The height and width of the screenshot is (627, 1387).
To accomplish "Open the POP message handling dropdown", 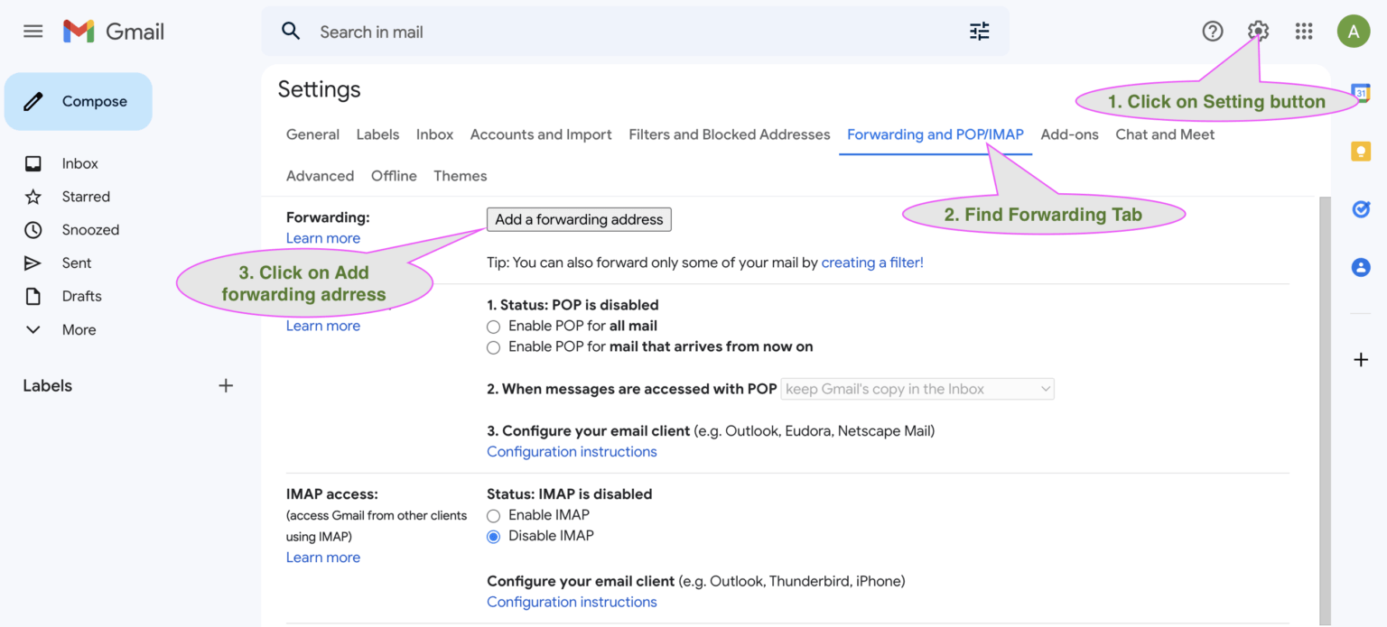I will 917,389.
